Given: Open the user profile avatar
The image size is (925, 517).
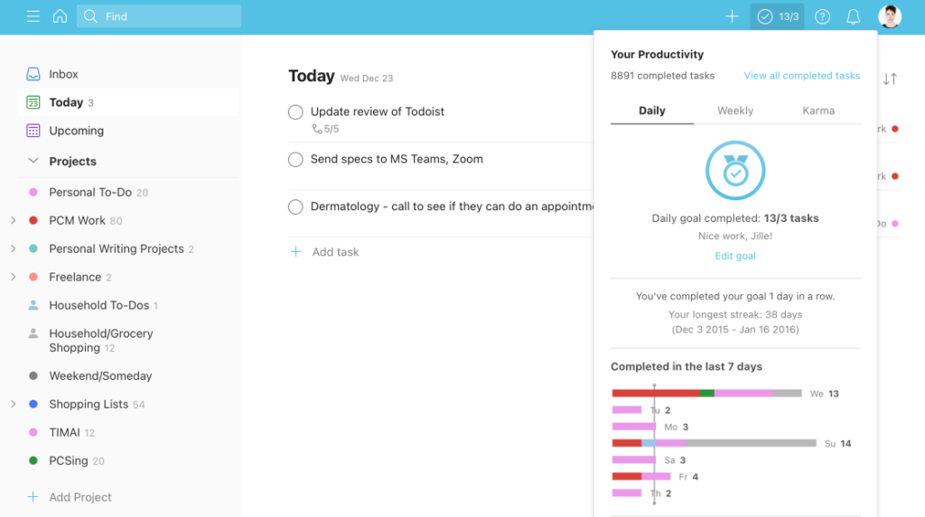Looking at the screenshot, I should coord(890,16).
